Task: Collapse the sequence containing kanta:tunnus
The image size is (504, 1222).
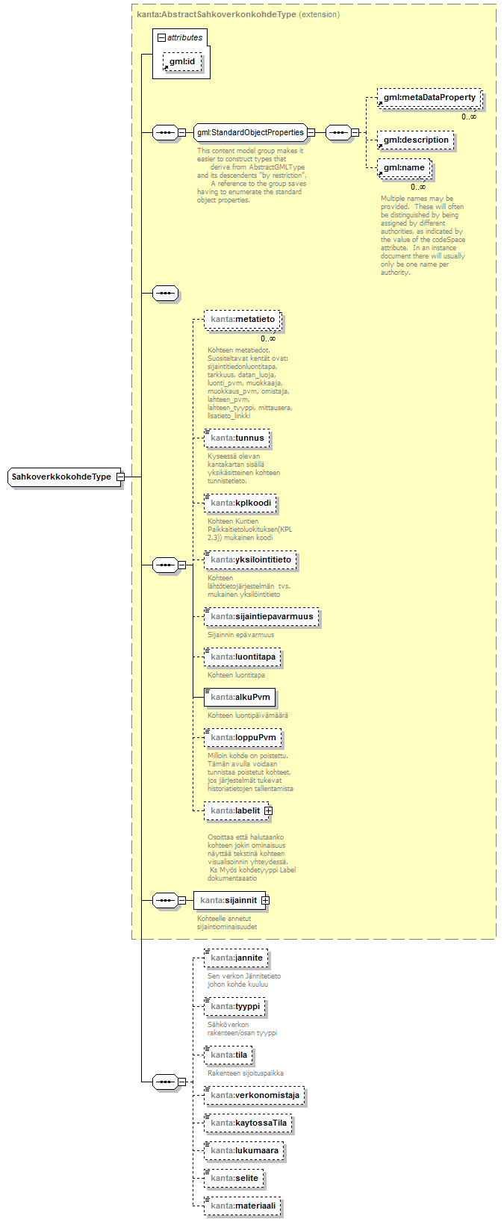Action: pos(181,565)
